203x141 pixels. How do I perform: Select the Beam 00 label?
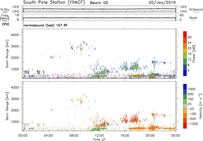[x=99, y=3]
